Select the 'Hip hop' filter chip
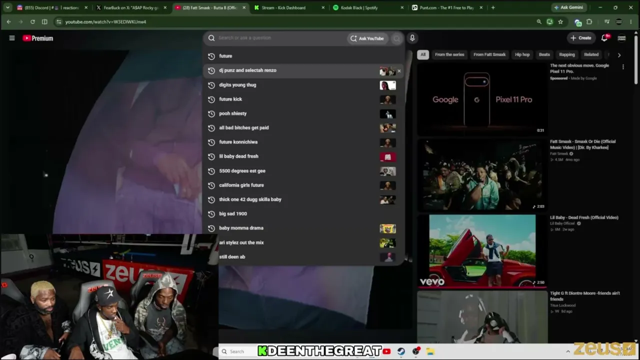Image resolution: width=640 pixels, height=360 pixels. 522,54
